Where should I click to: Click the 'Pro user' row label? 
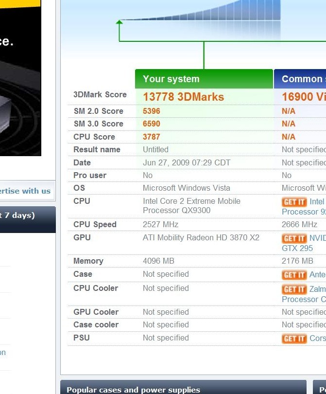coord(90,176)
